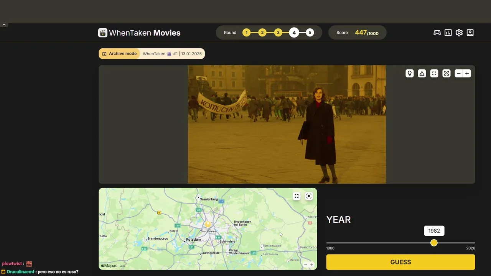Expand the movie image to fullscreen
Screen dimensions: 491x276
pyautogui.click(x=434, y=73)
